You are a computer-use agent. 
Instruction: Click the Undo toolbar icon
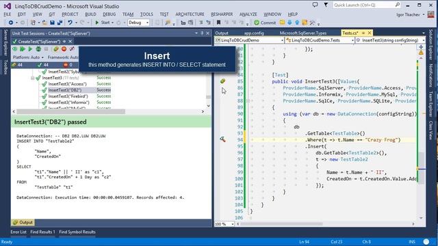pos(70,23)
